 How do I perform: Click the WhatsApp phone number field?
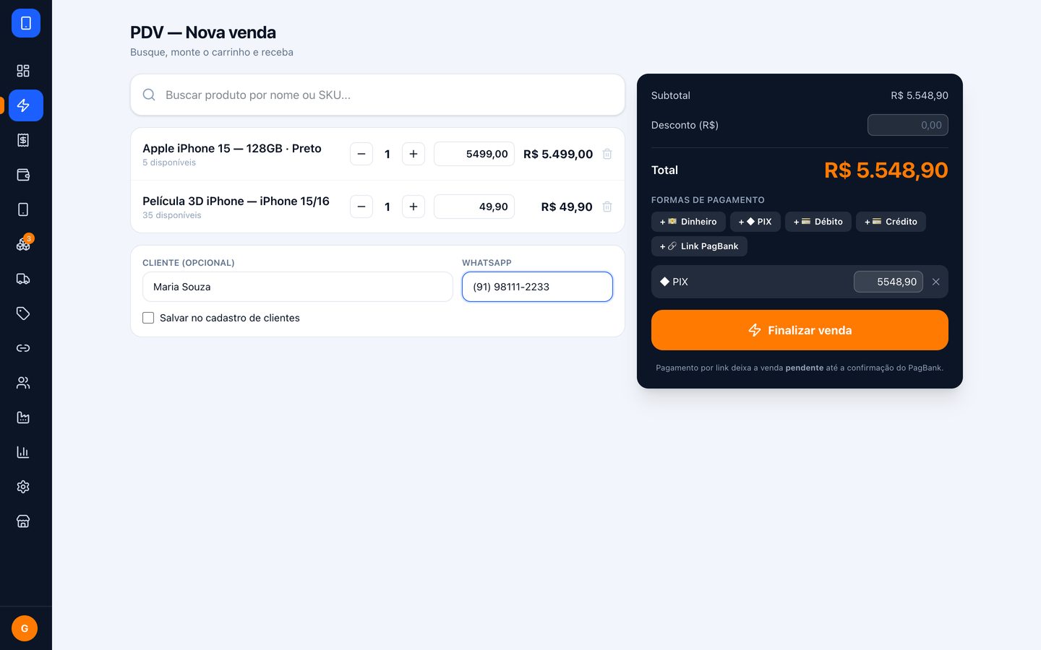click(x=537, y=287)
